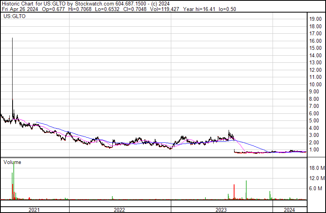Click the 18.0 M volume axis label
Image resolution: width=326 pixels, height=213 pixels.
[x=317, y=168]
